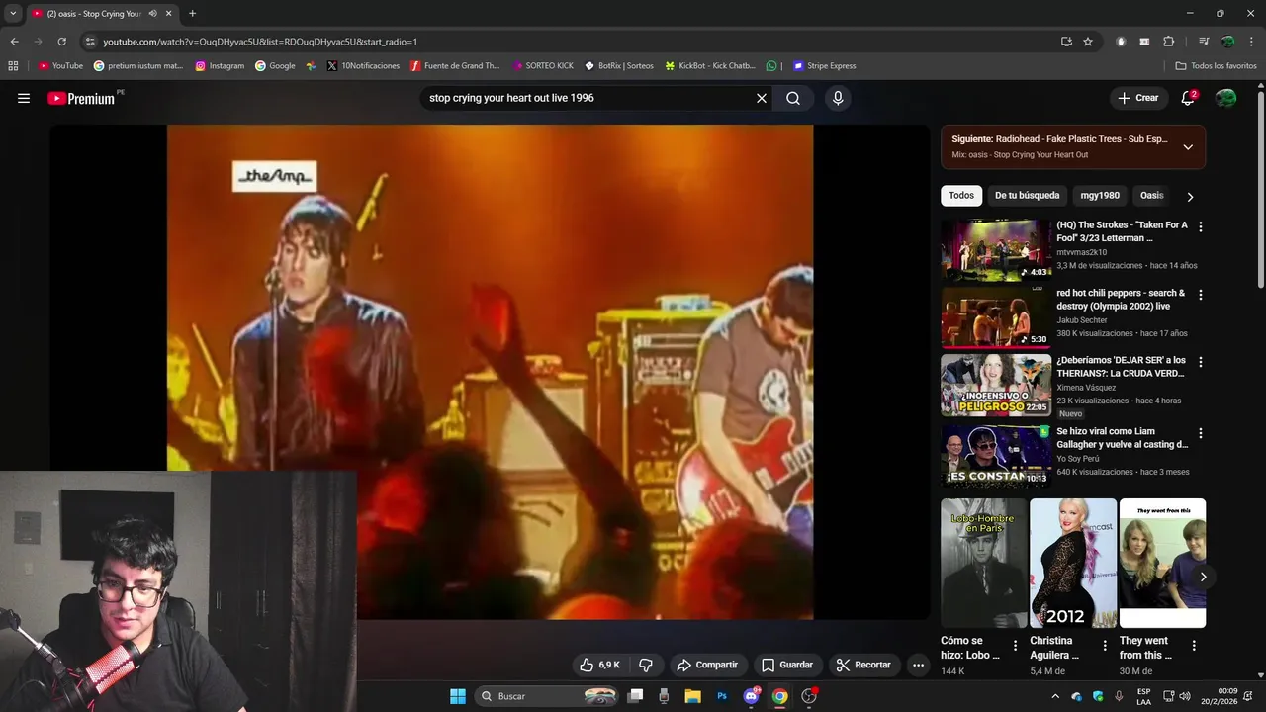Screen dimensions: 1266x712
Task: Select the mgy1980 filter chip
Action: point(1100,196)
